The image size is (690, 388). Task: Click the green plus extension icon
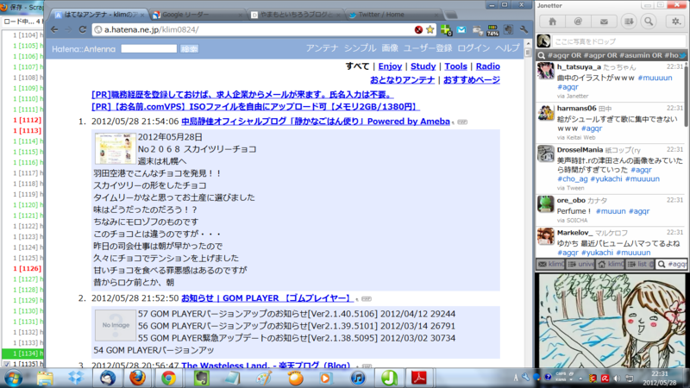(x=446, y=30)
